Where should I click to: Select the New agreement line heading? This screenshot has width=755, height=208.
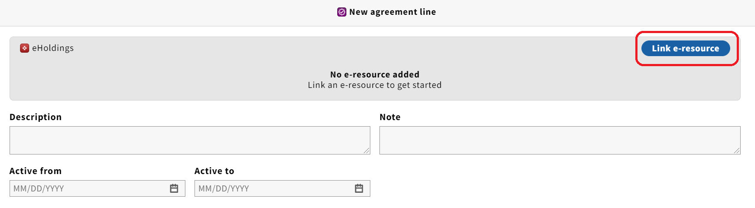[x=393, y=12]
